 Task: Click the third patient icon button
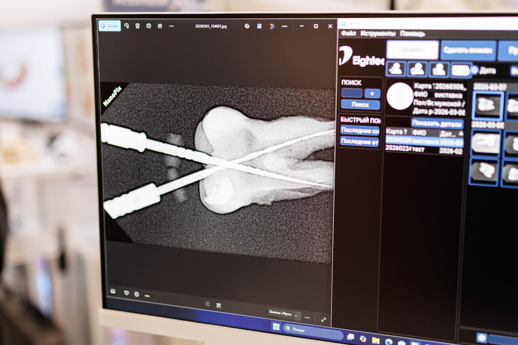pos(439,70)
